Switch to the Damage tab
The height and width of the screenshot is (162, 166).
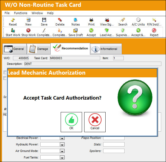coord(38,49)
